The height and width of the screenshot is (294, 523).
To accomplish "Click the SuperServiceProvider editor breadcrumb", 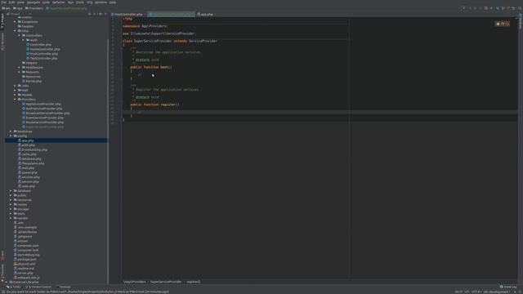I will [166, 282].
